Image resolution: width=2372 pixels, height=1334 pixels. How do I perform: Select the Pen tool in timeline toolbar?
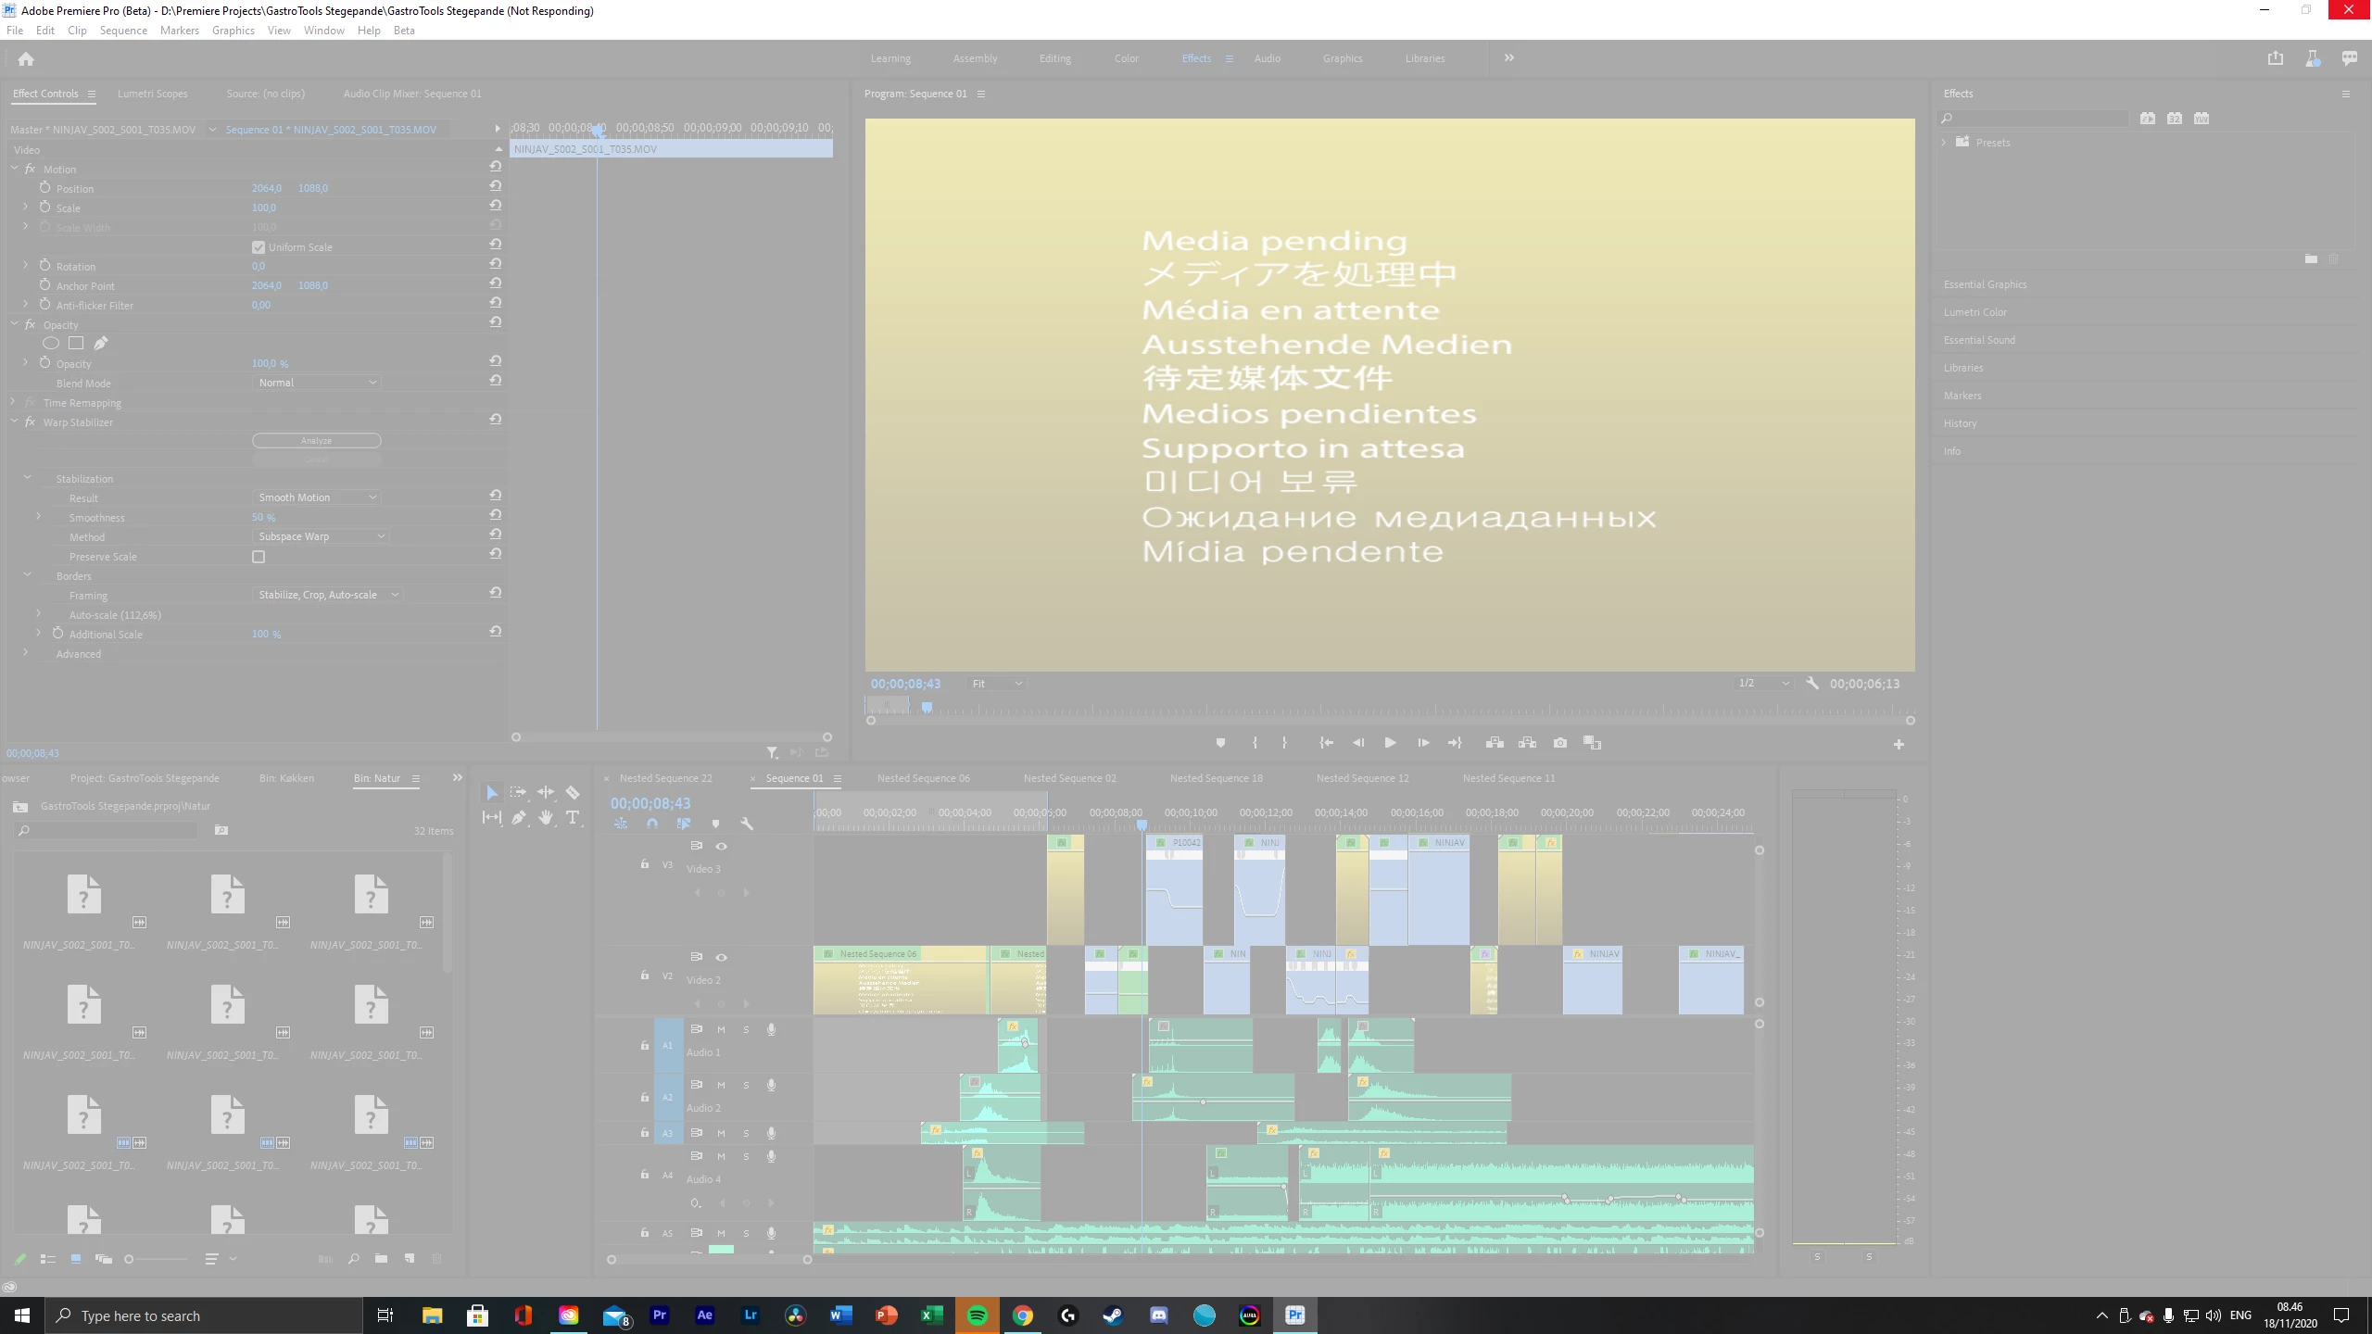point(519,817)
